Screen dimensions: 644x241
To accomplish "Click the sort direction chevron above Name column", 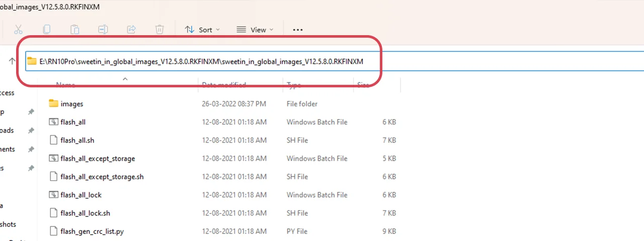I will 125,79.
